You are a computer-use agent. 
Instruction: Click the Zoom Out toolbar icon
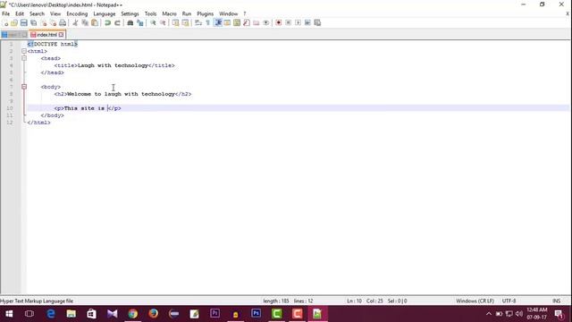(163, 23)
